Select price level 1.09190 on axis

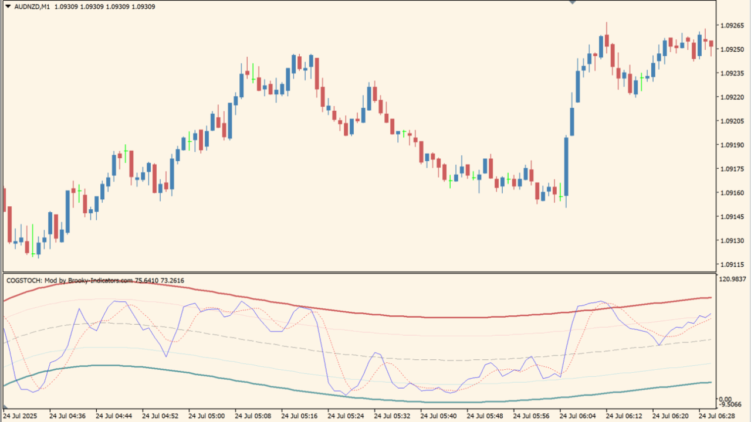point(732,145)
